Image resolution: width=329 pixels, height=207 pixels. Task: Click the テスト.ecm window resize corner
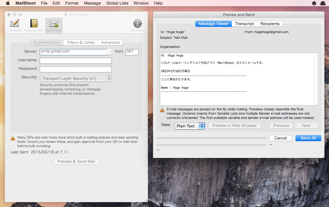coord(146,200)
